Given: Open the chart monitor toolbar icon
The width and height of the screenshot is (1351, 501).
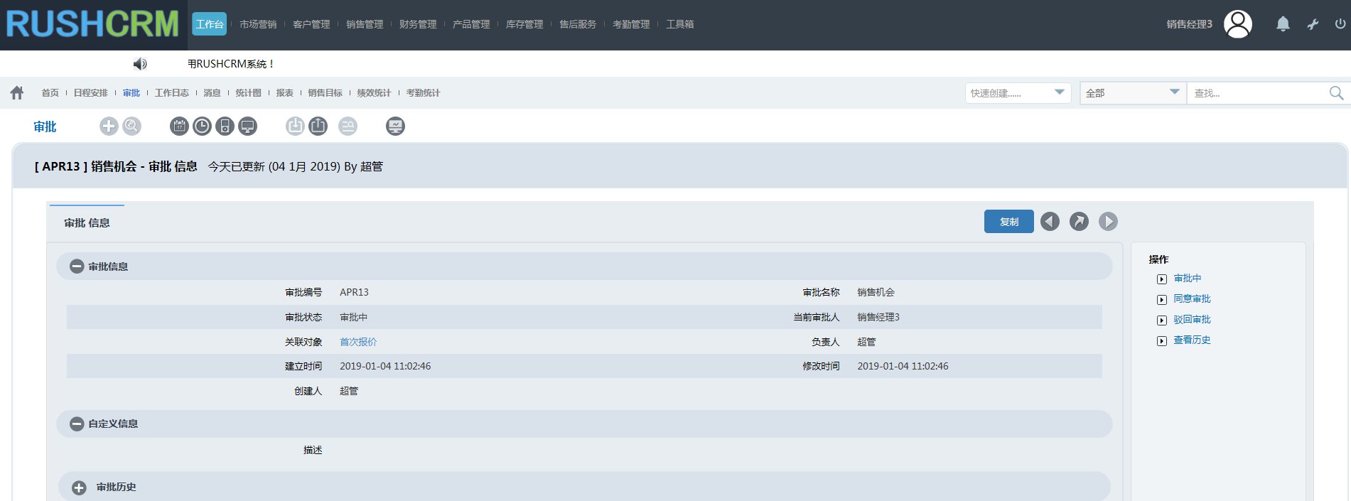Looking at the screenshot, I should point(395,126).
